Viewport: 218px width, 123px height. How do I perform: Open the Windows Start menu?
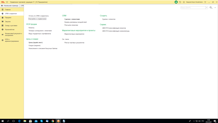pos(3,121)
